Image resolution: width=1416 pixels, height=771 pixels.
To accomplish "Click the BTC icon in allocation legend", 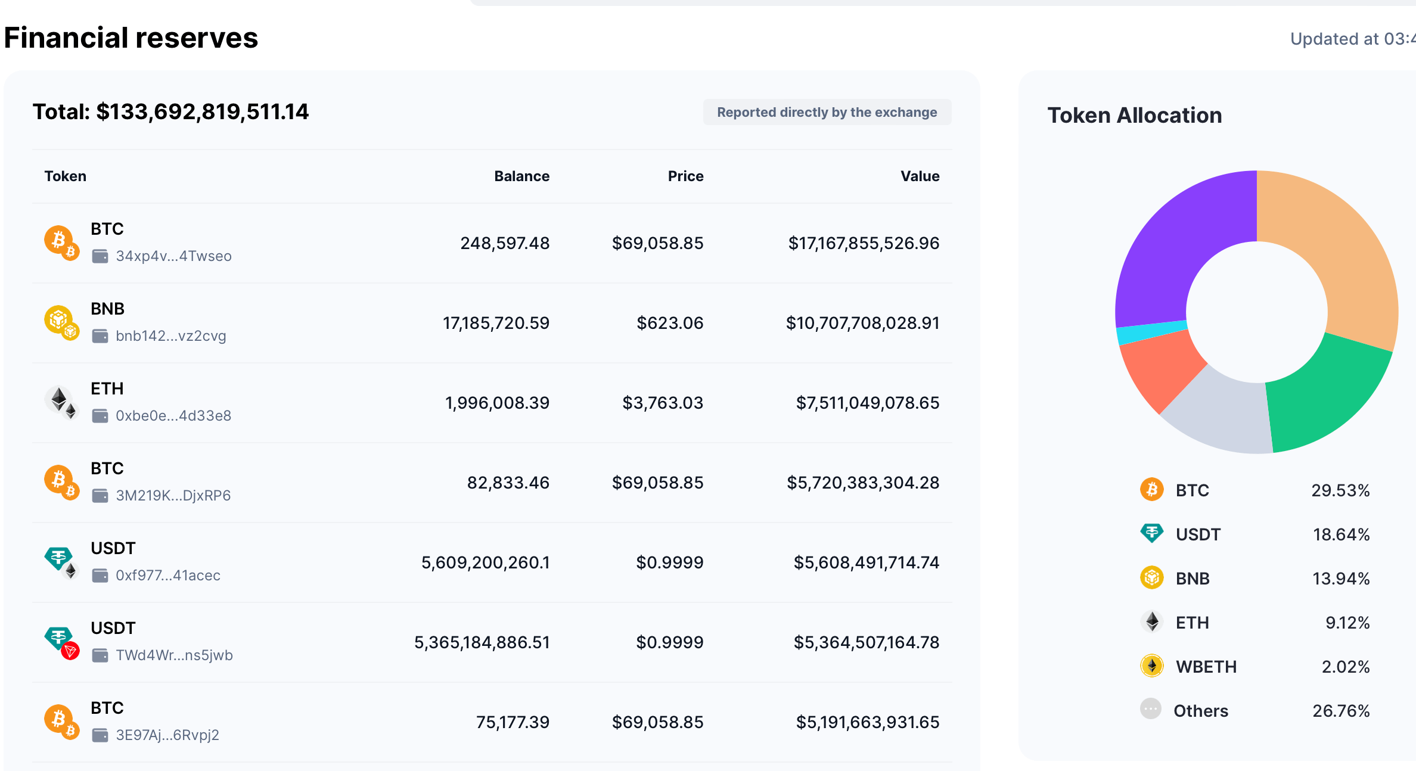I will (x=1152, y=490).
